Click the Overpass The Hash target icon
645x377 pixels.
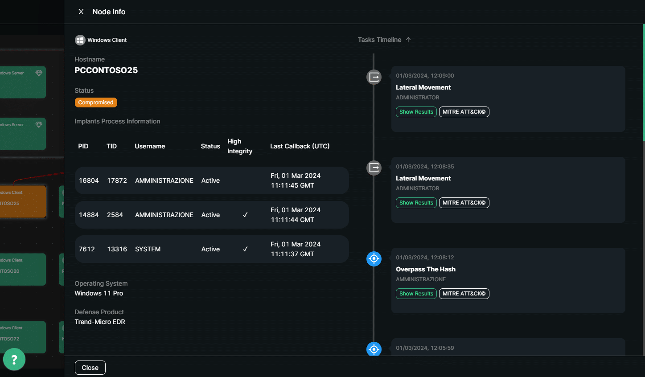pyautogui.click(x=374, y=258)
